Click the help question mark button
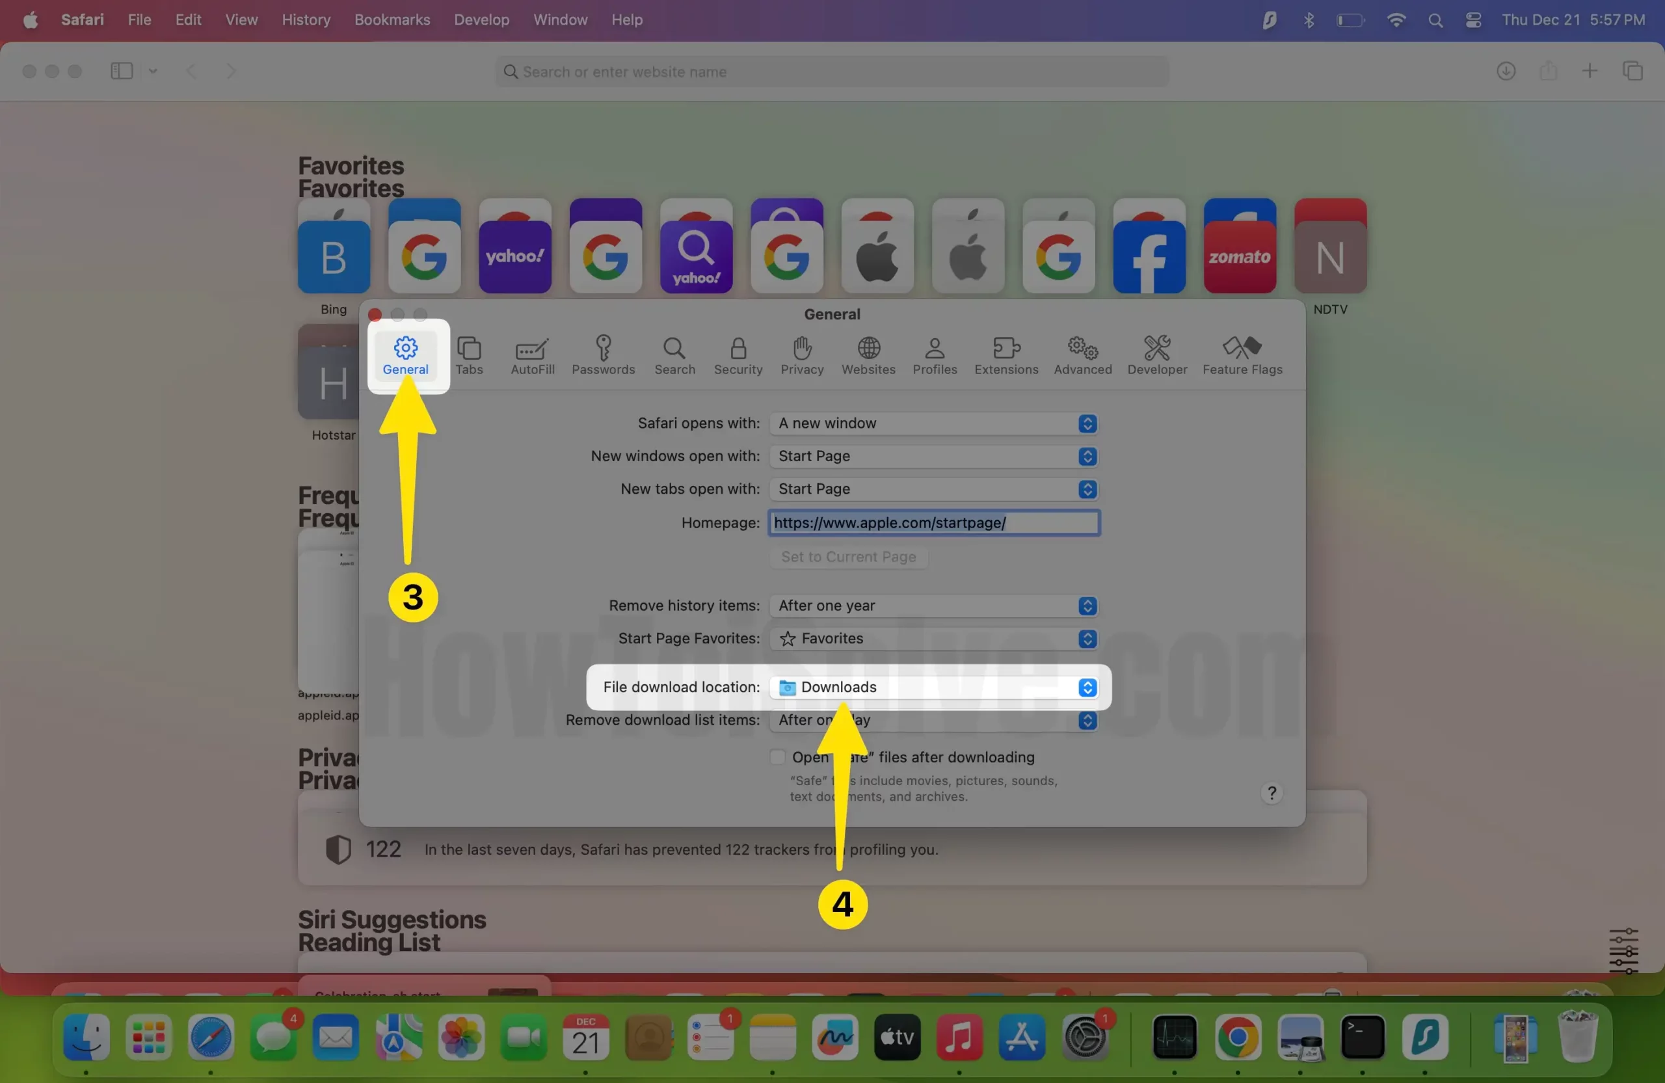Image resolution: width=1665 pixels, height=1083 pixels. point(1271,793)
